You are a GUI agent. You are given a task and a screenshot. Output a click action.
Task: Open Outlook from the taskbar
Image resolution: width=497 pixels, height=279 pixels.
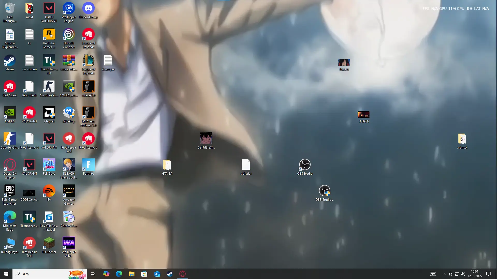point(157,274)
